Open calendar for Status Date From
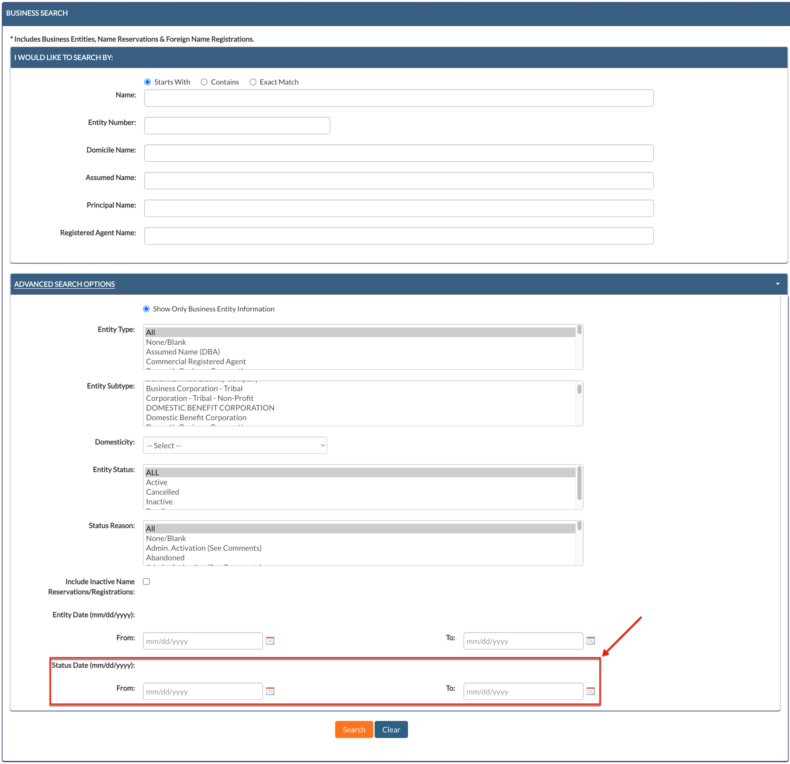790x764 pixels. click(270, 691)
